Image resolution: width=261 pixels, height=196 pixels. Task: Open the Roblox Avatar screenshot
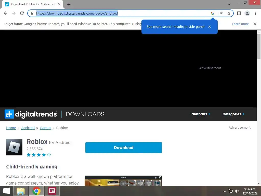coord(123,181)
